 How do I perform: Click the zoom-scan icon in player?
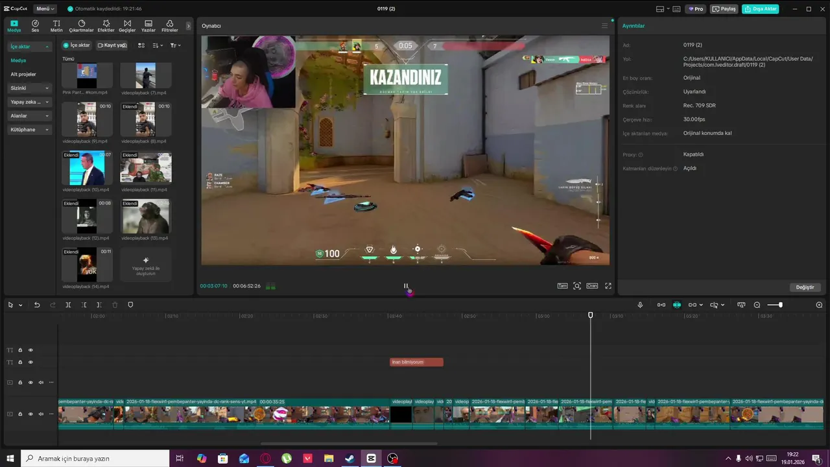click(577, 286)
